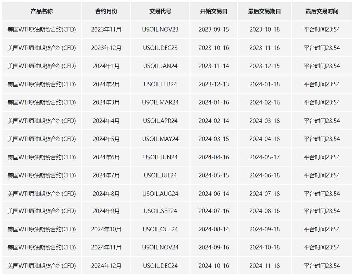Image resolution: width=354 pixels, height=275 pixels.
Task: Click the 产品名称 column header
Action: point(42,11)
